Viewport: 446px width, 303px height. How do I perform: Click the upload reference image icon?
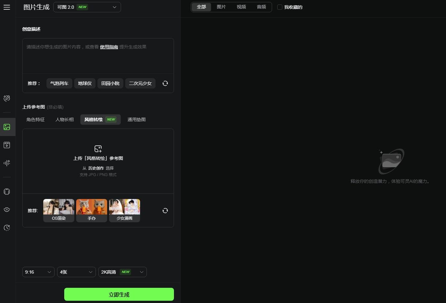pos(98,149)
